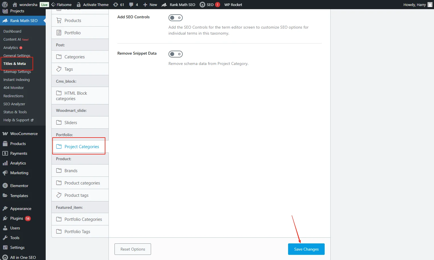Open Content AI submenu link

pyautogui.click(x=16, y=39)
